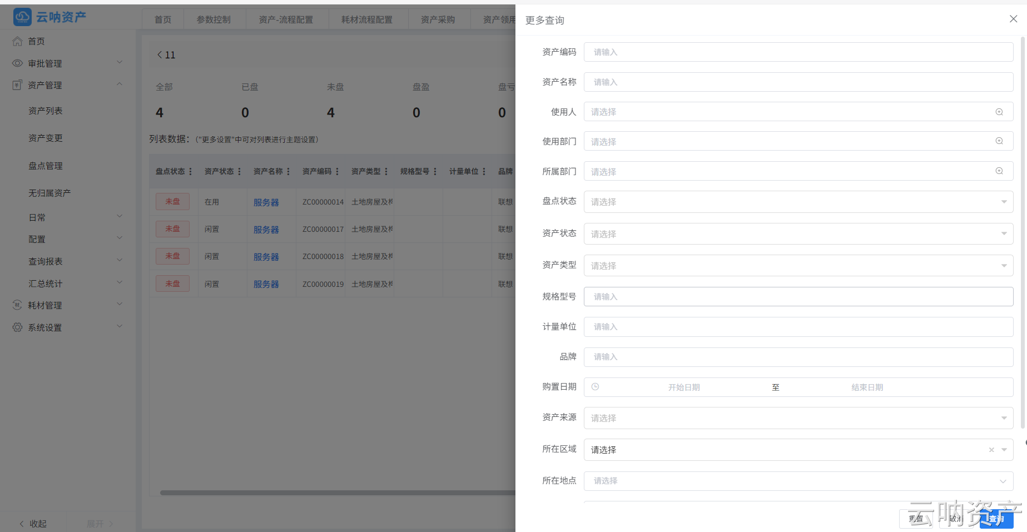
Task: Click the 查询 button
Action: (996, 519)
